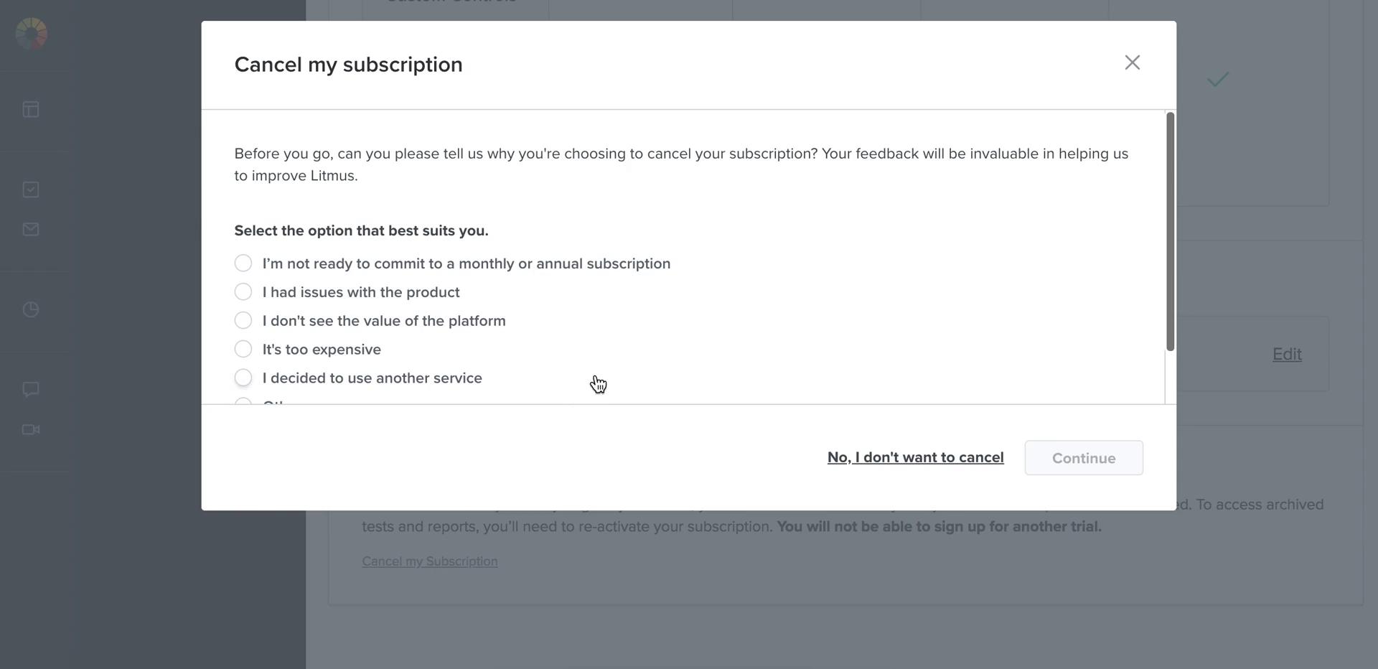Open the email envelope icon in sidebar
The height and width of the screenshot is (669, 1378).
click(30, 229)
